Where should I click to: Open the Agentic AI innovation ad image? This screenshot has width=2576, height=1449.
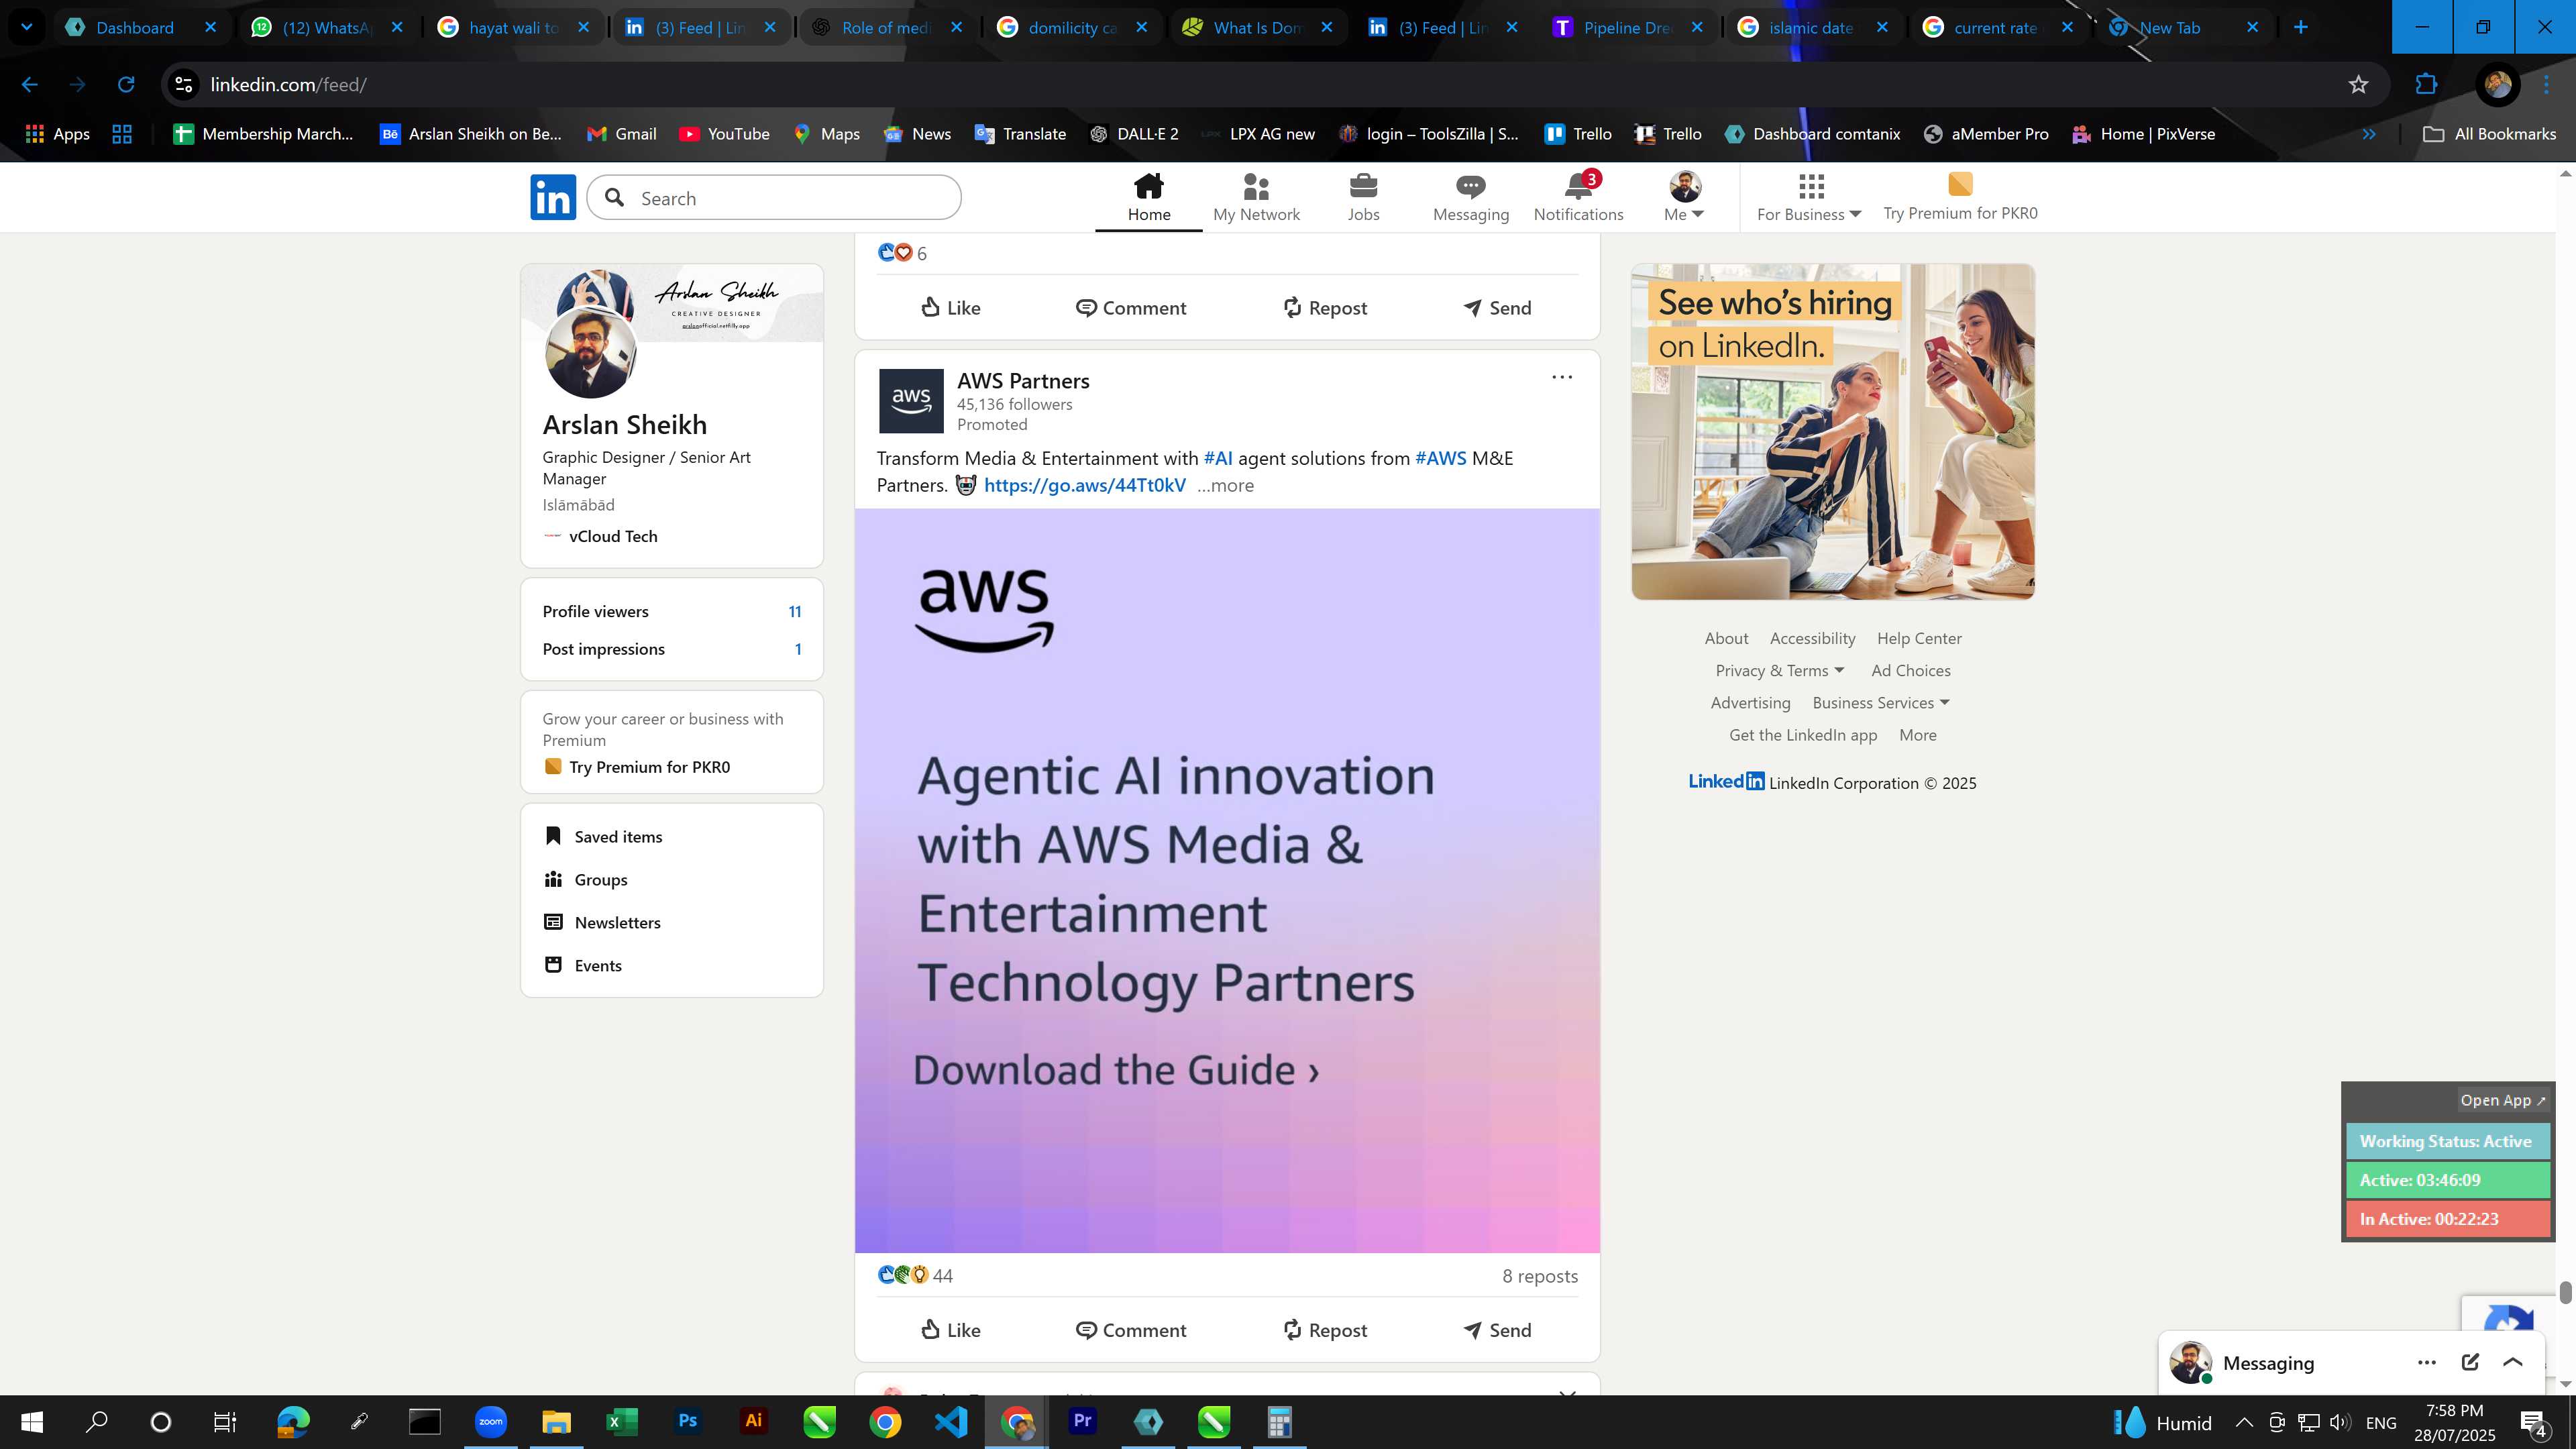[1227, 880]
